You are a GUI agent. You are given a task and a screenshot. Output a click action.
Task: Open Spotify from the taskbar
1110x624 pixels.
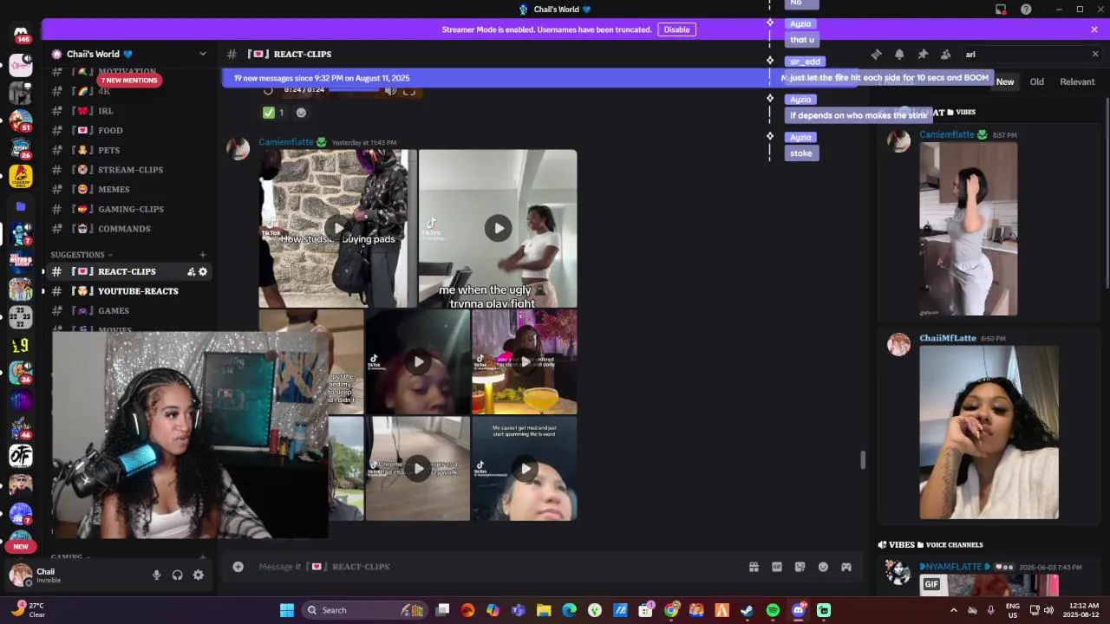click(x=773, y=610)
